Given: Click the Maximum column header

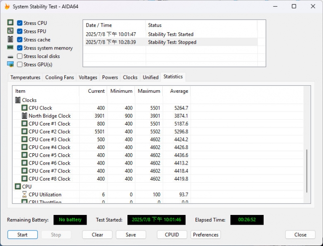Looking at the screenshot, I should click(149, 91).
